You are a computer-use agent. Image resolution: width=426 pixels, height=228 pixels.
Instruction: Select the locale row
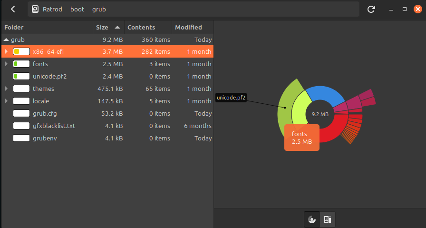click(x=107, y=101)
